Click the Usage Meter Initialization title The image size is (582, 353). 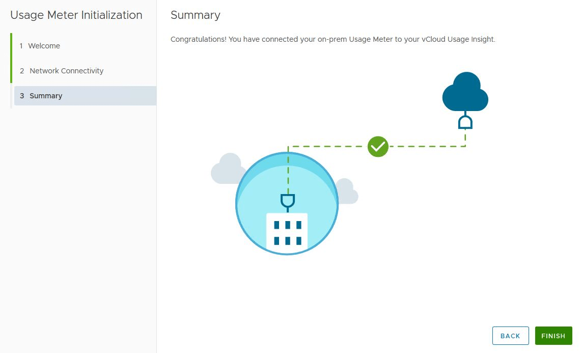coord(76,15)
